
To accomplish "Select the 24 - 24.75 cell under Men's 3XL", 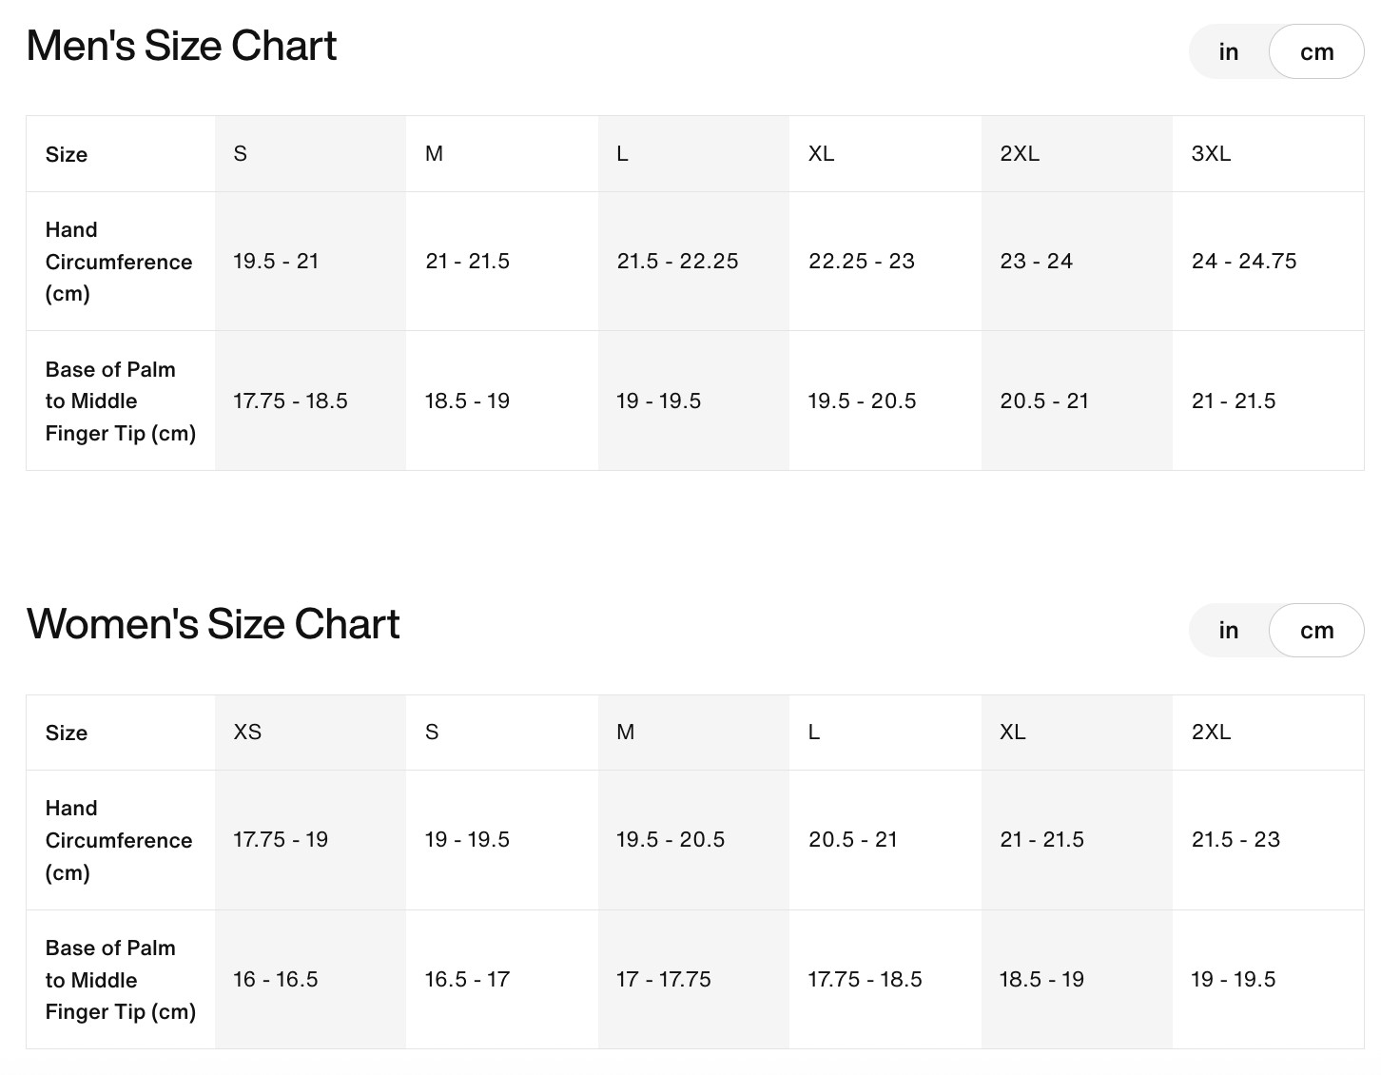I will 1244,262.
